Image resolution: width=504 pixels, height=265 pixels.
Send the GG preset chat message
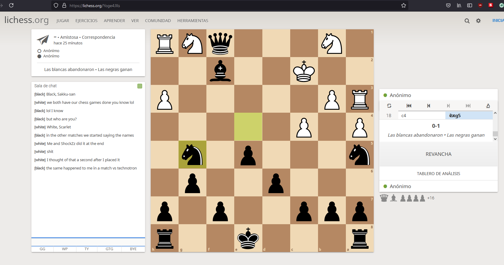pos(42,249)
